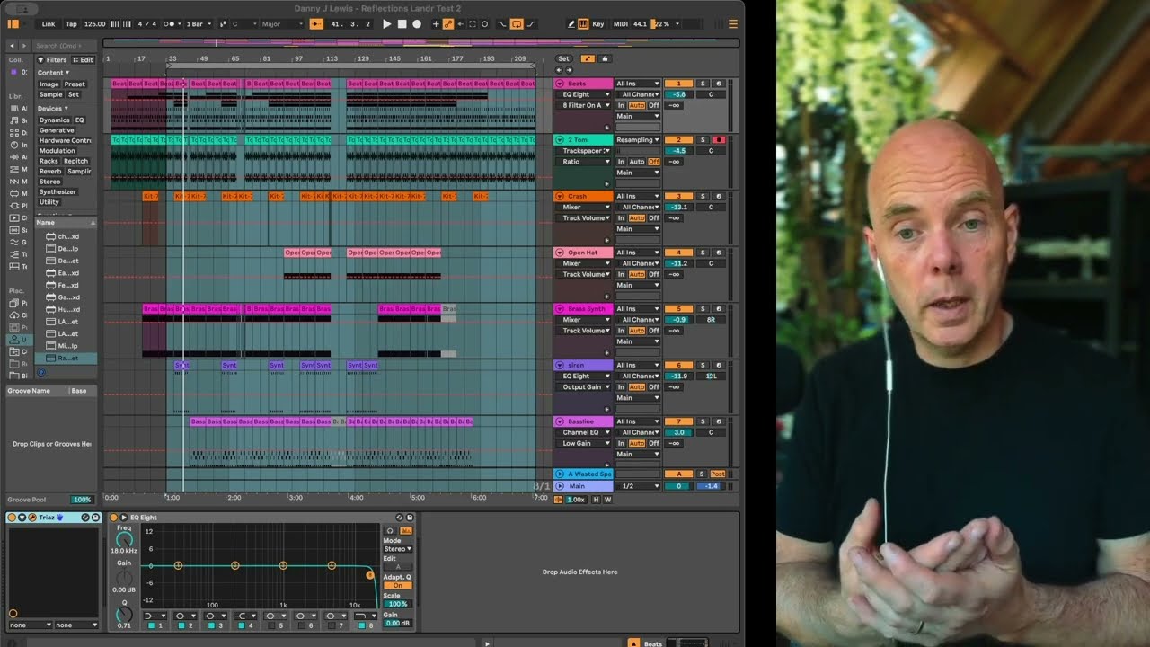Collapse the Bassline track fold triangle
Viewport: 1150px width, 647px height.
point(560,421)
